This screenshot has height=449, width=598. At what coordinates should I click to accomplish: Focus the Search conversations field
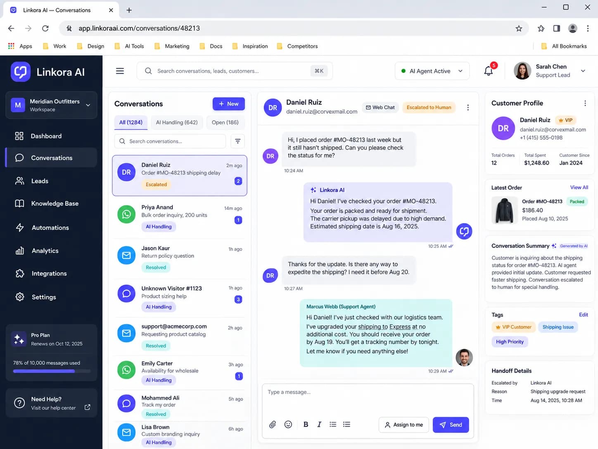(x=170, y=141)
